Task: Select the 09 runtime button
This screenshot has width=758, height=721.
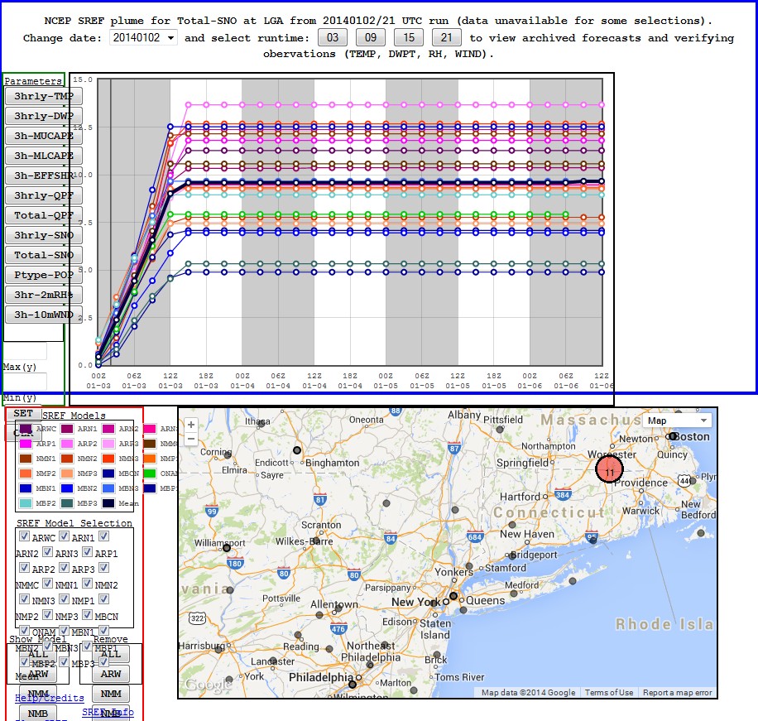Action: 371,37
